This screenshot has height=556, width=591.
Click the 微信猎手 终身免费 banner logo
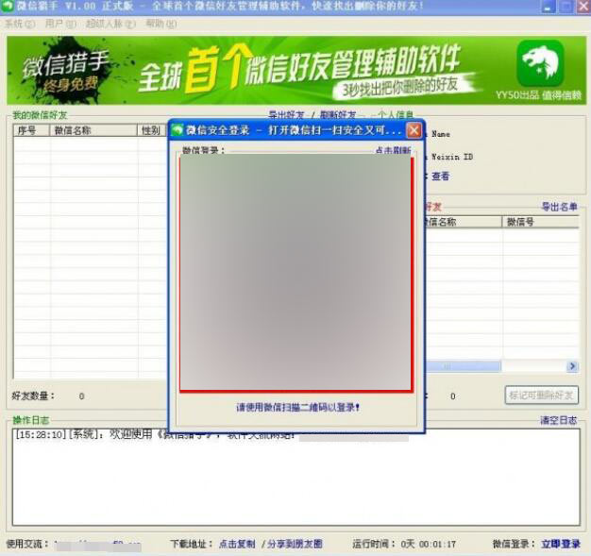tap(68, 71)
